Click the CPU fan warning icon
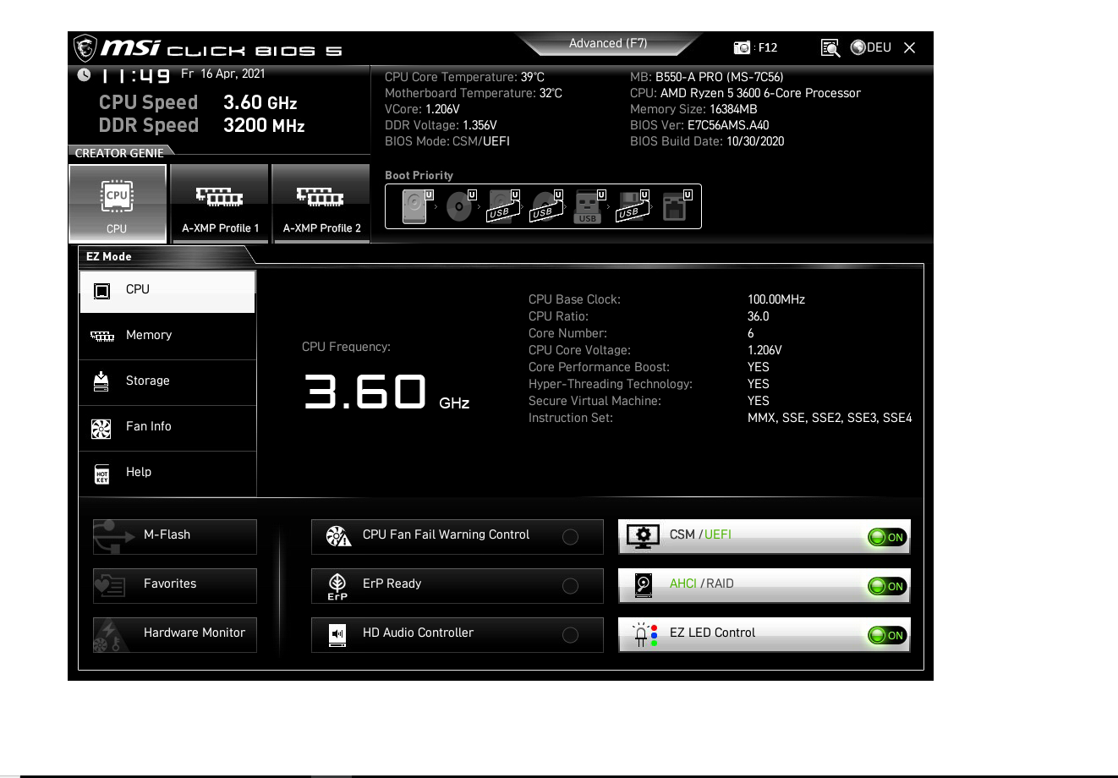 pos(338,536)
